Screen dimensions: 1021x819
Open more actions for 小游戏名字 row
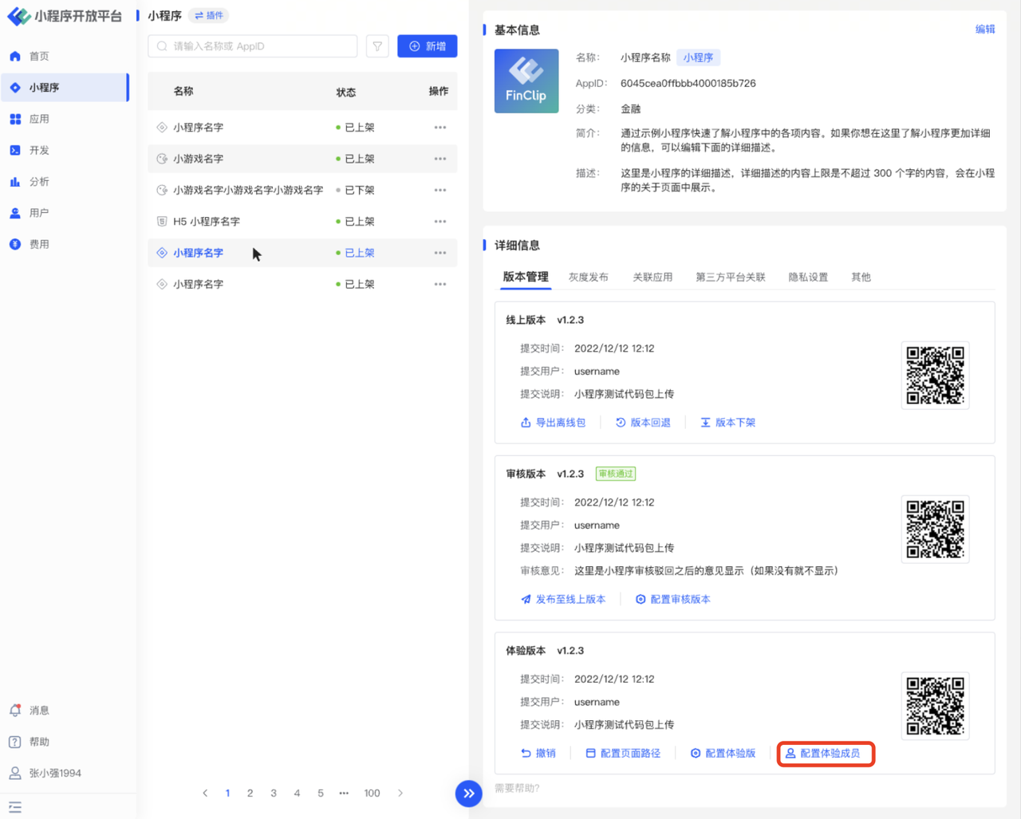[x=440, y=159]
